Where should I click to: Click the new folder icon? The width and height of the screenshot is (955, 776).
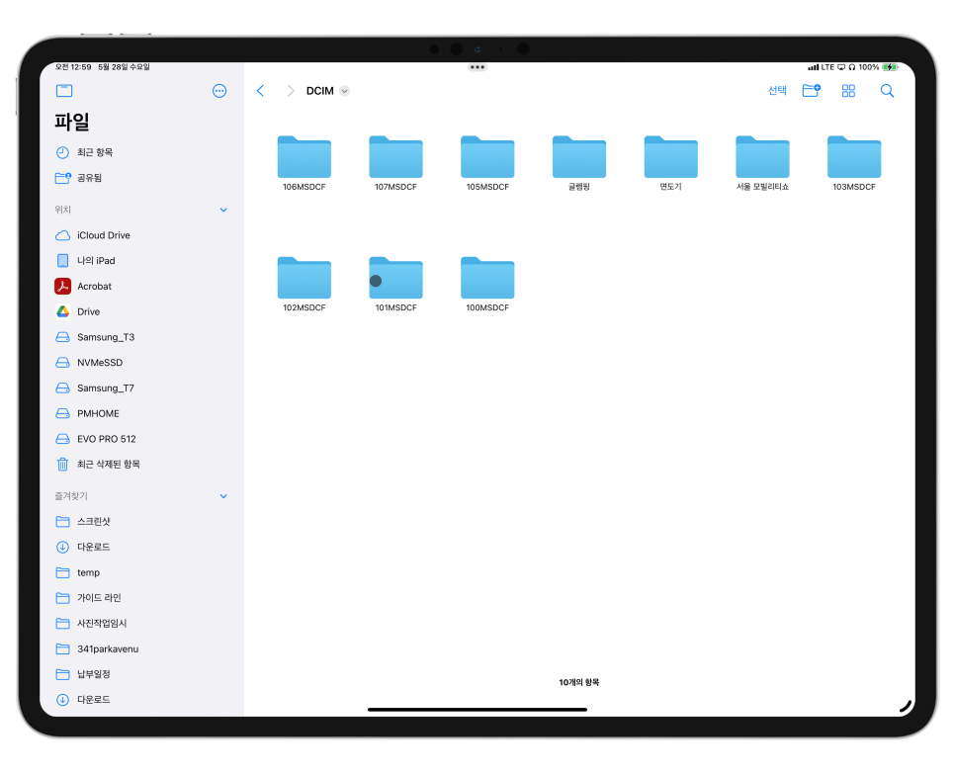(x=812, y=91)
